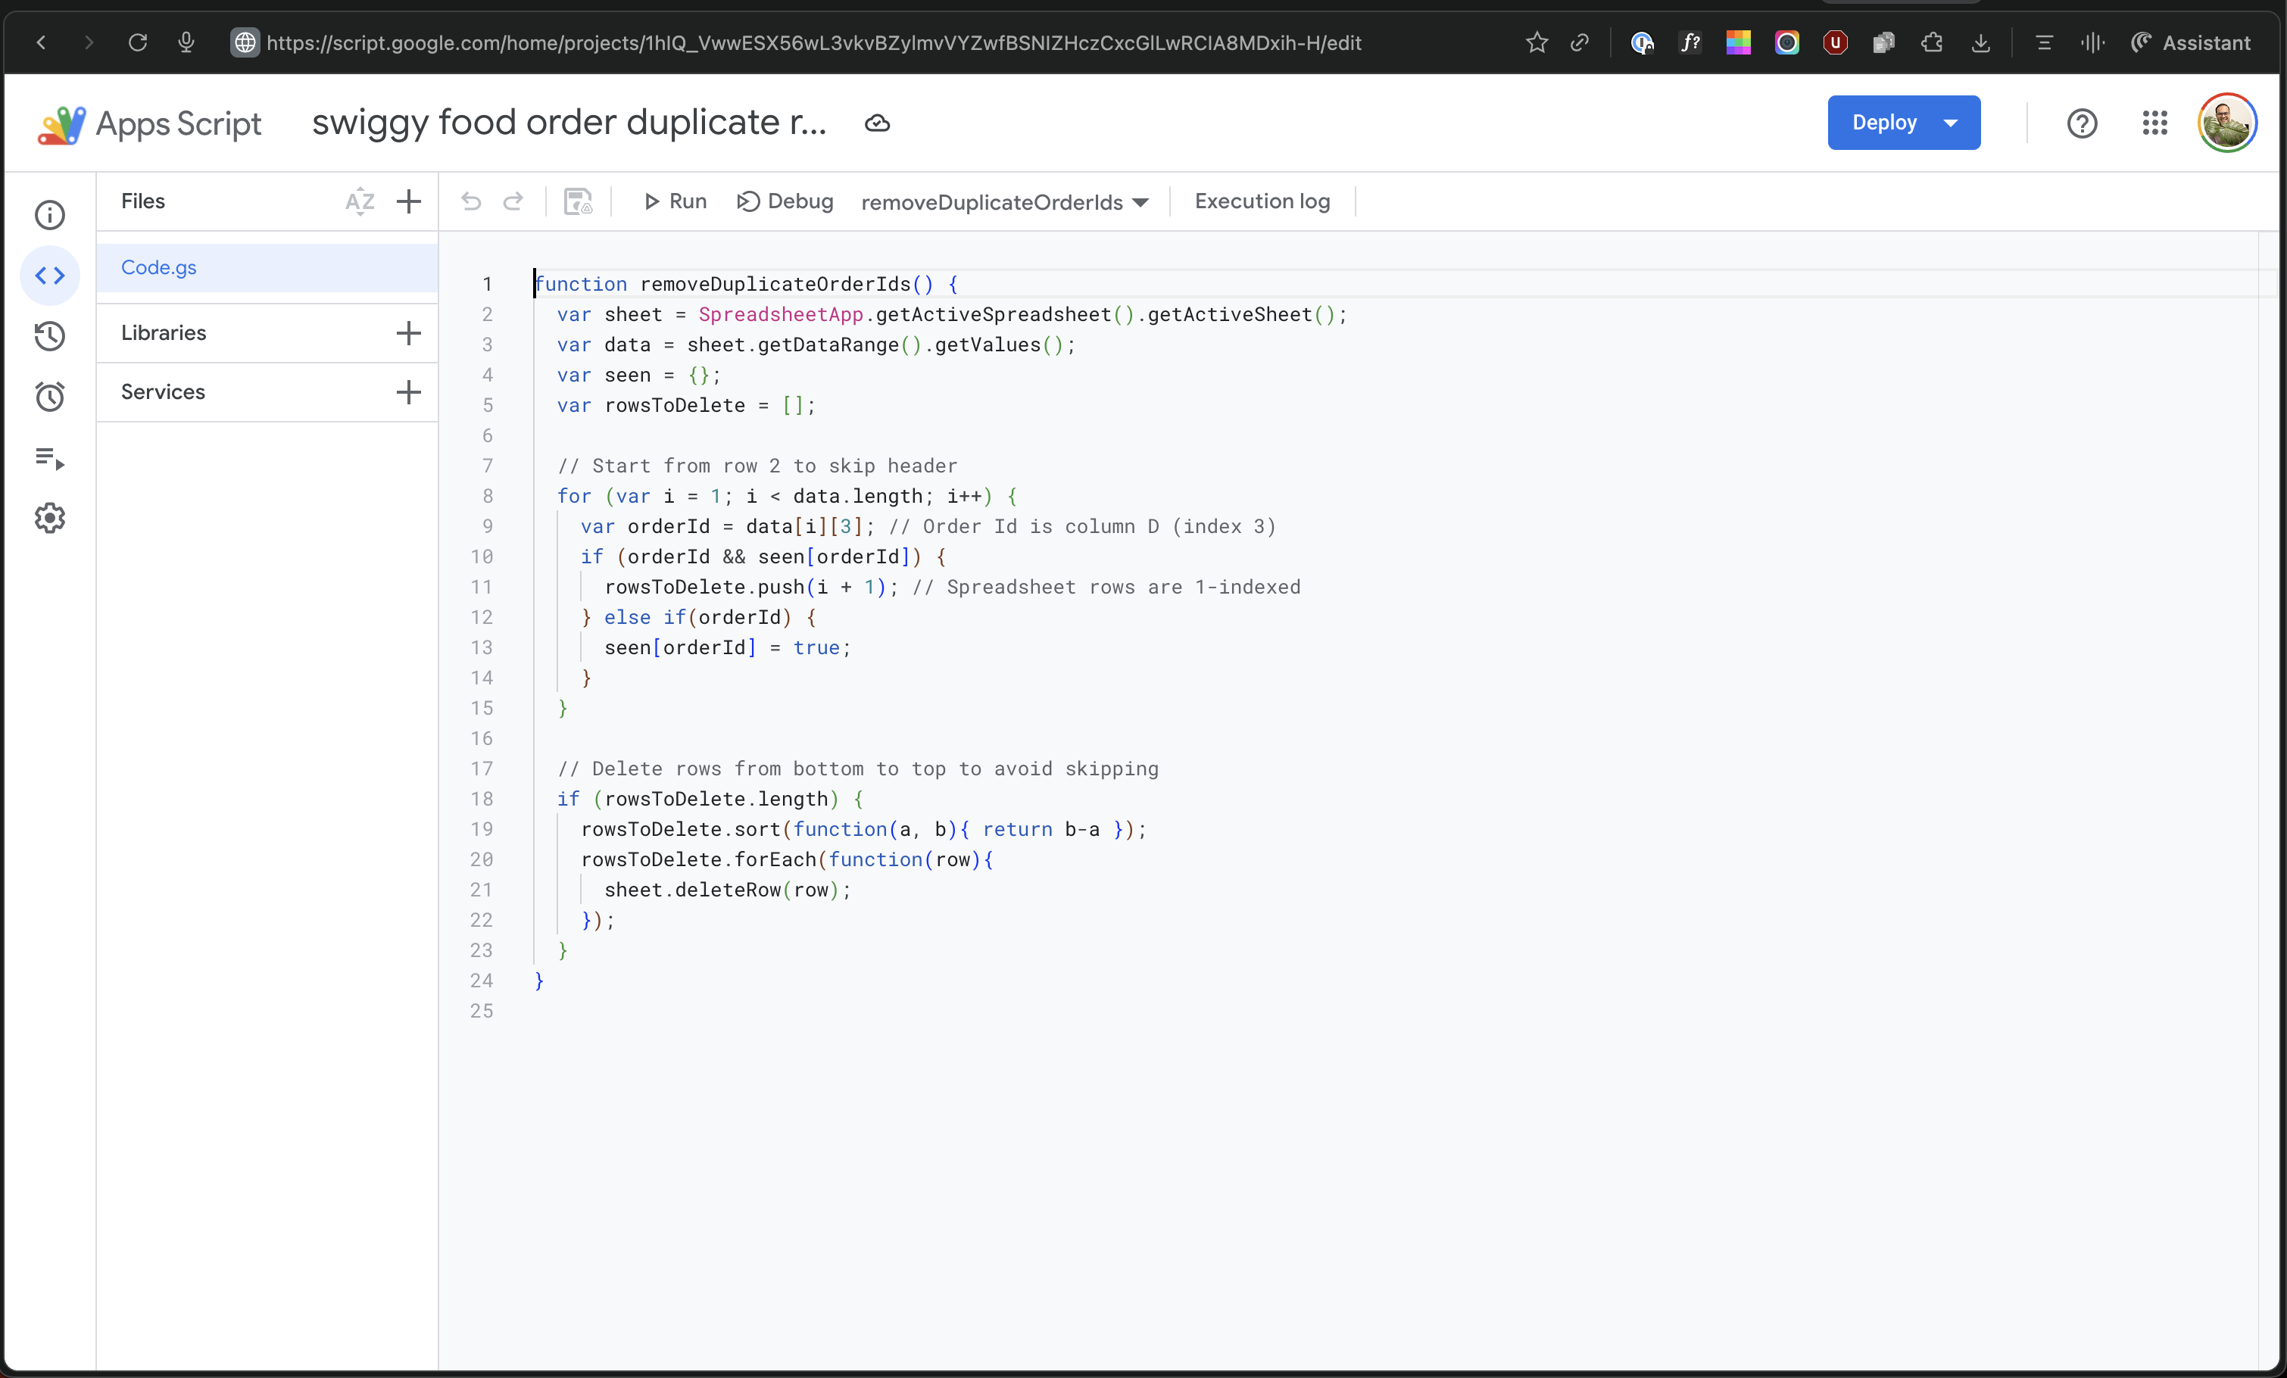Sort files alphabetically with AZ icon

359,201
